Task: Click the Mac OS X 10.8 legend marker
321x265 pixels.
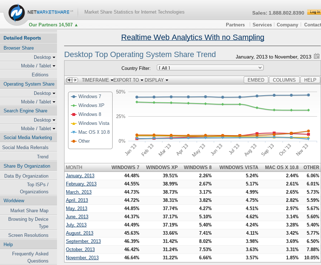Action: [x=74, y=132]
